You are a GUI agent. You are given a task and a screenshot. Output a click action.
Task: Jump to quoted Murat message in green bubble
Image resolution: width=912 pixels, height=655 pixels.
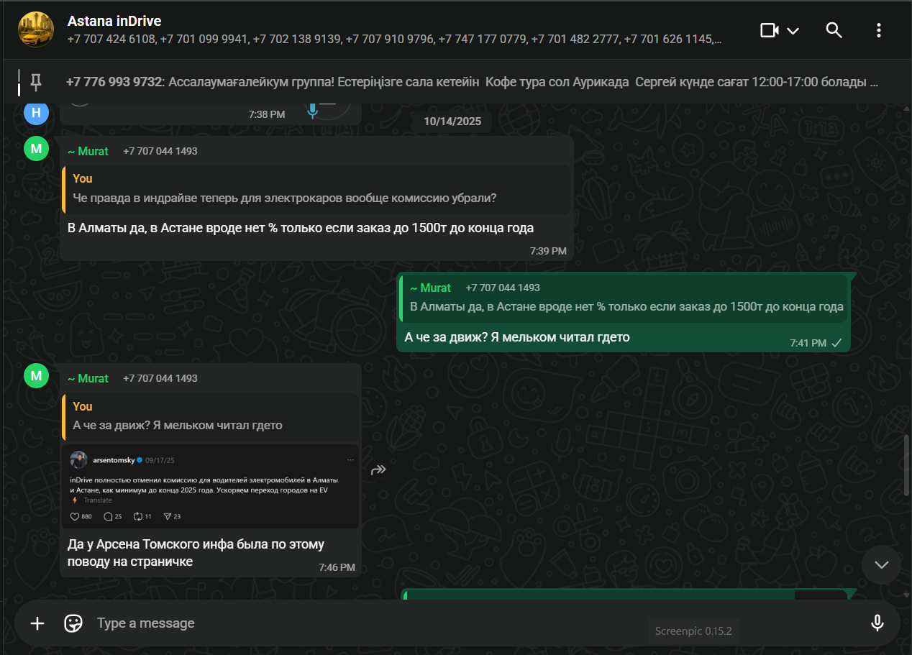[624, 297]
